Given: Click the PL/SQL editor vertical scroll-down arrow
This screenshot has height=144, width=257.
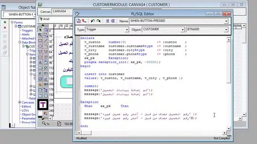Looking at the screenshot, I should (x=229, y=129).
